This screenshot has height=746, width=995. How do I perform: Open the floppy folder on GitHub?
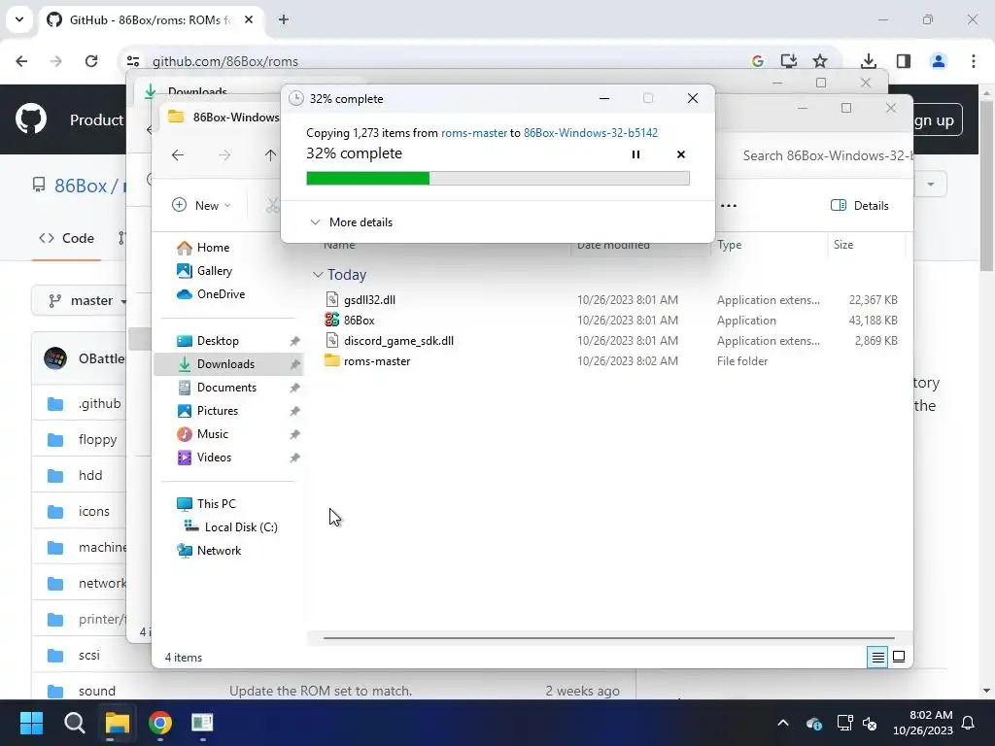click(x=98, y=439)
